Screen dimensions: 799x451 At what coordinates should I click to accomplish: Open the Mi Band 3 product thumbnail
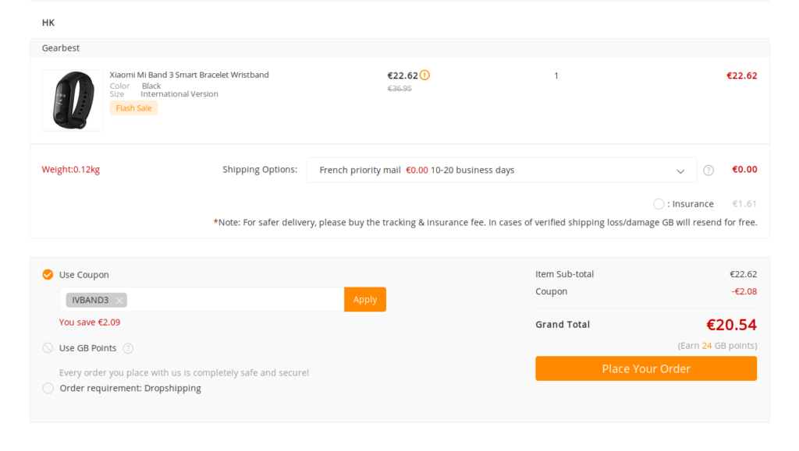[x=73, y=100]
